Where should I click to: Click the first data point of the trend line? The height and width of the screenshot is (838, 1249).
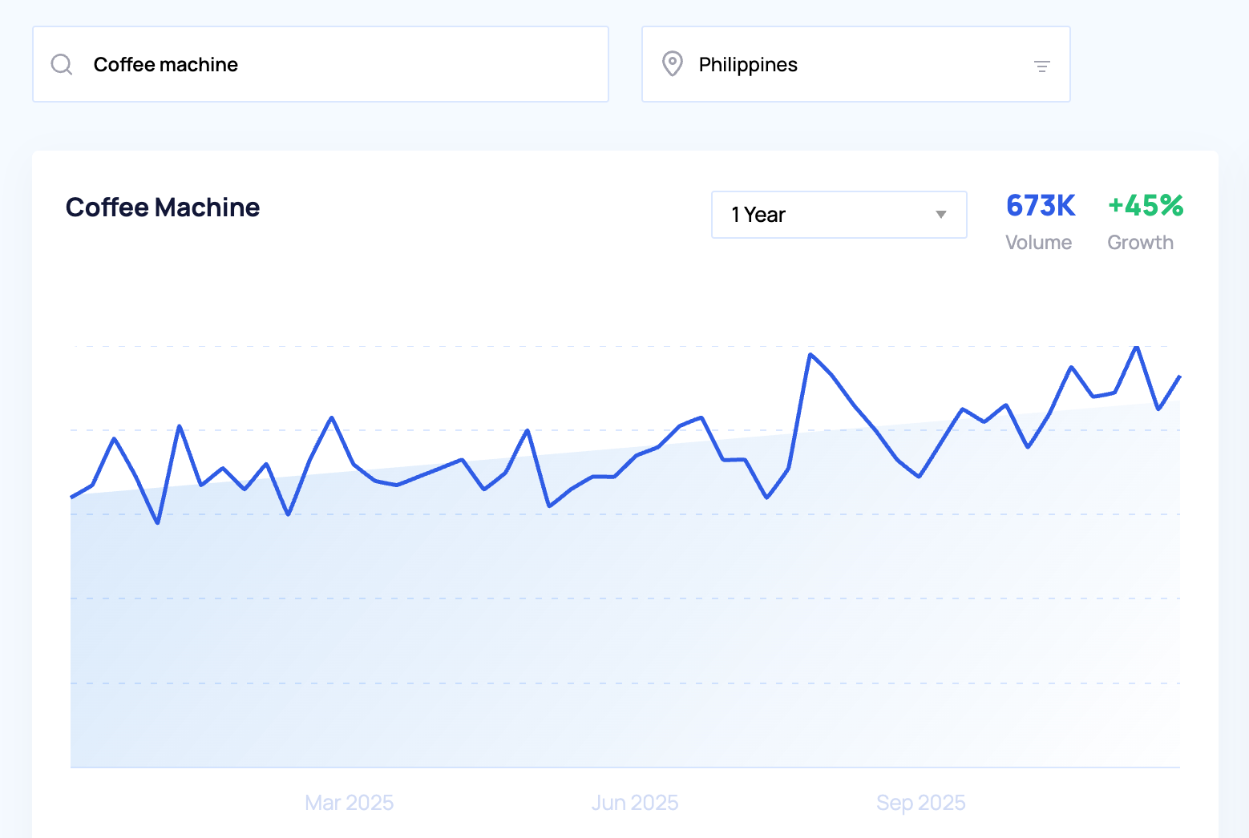click(72, 498)
